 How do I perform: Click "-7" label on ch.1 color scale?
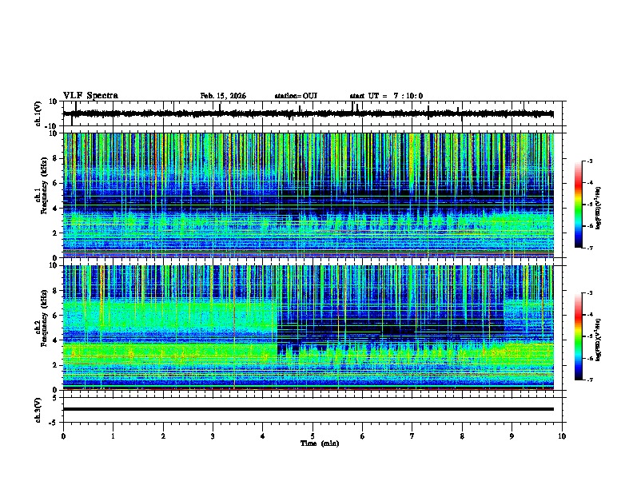tap(590, 248)
